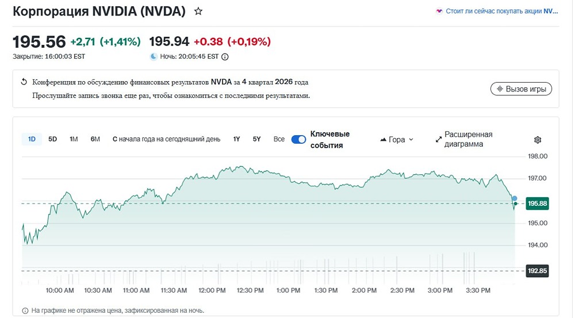Click the 'Ночь: 20:05:45 EST' text

click(x=189, y=57)
